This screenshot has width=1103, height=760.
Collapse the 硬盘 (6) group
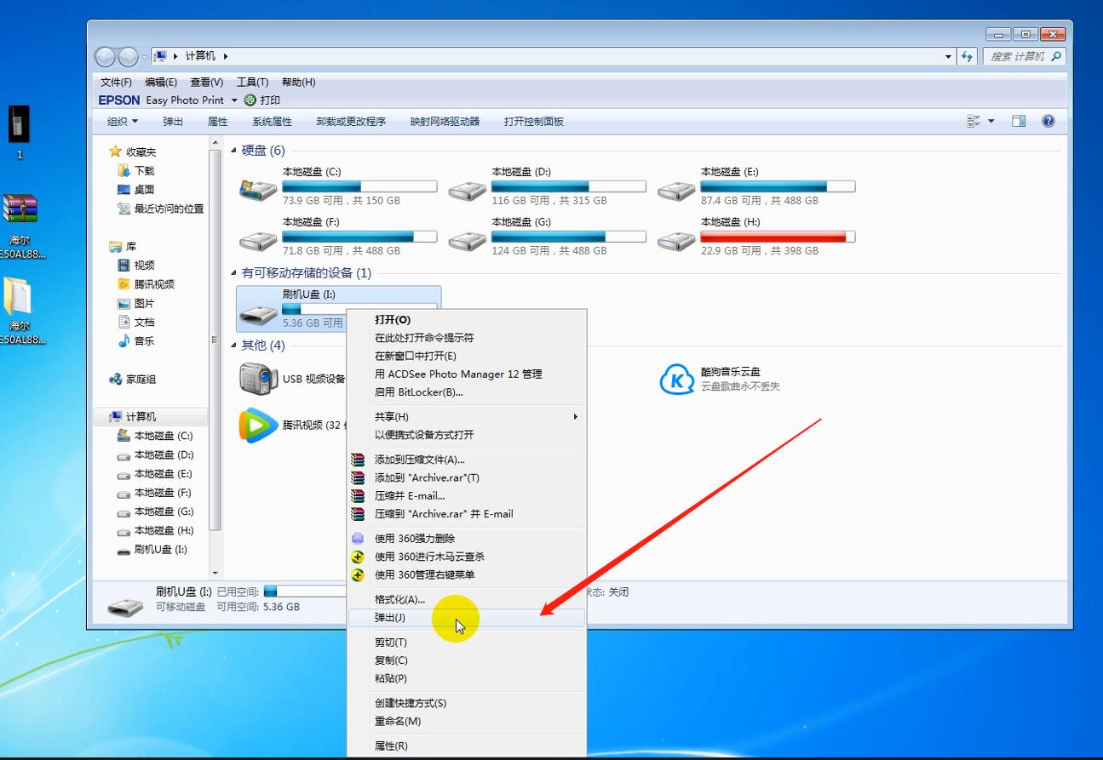[234, 151]
